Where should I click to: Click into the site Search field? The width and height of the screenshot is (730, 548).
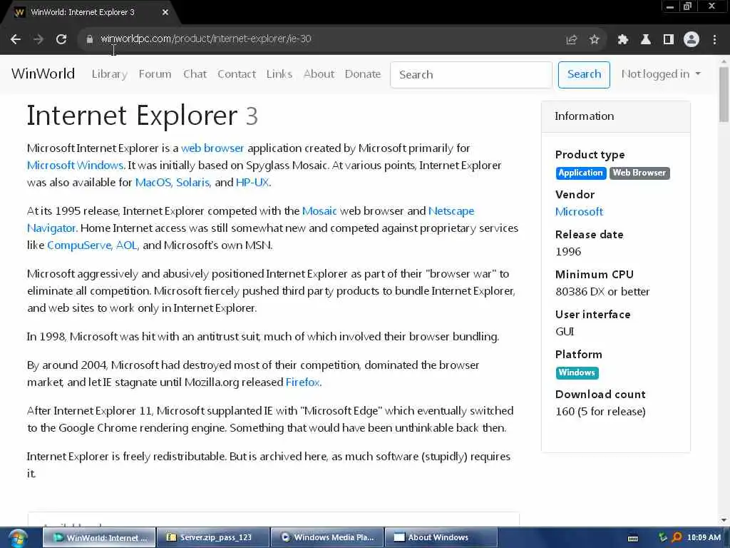click(471, 74)
